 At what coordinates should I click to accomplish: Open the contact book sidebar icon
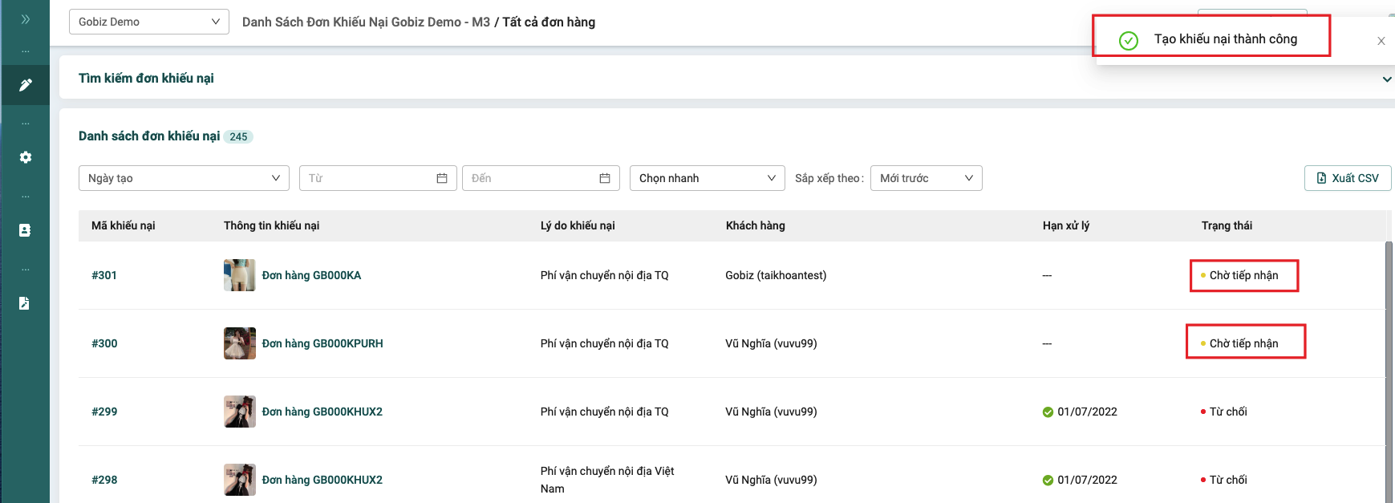25,230
